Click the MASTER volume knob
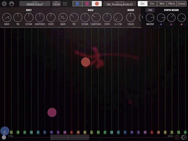The image size is (188, 141). [150, 18]
